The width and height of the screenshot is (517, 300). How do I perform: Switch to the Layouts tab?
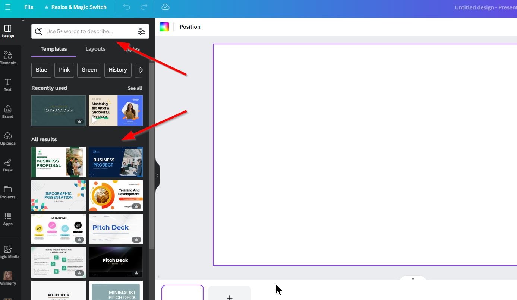[95, 49]
